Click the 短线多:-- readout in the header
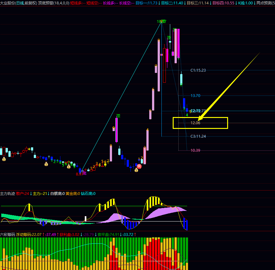 (78, 3)
